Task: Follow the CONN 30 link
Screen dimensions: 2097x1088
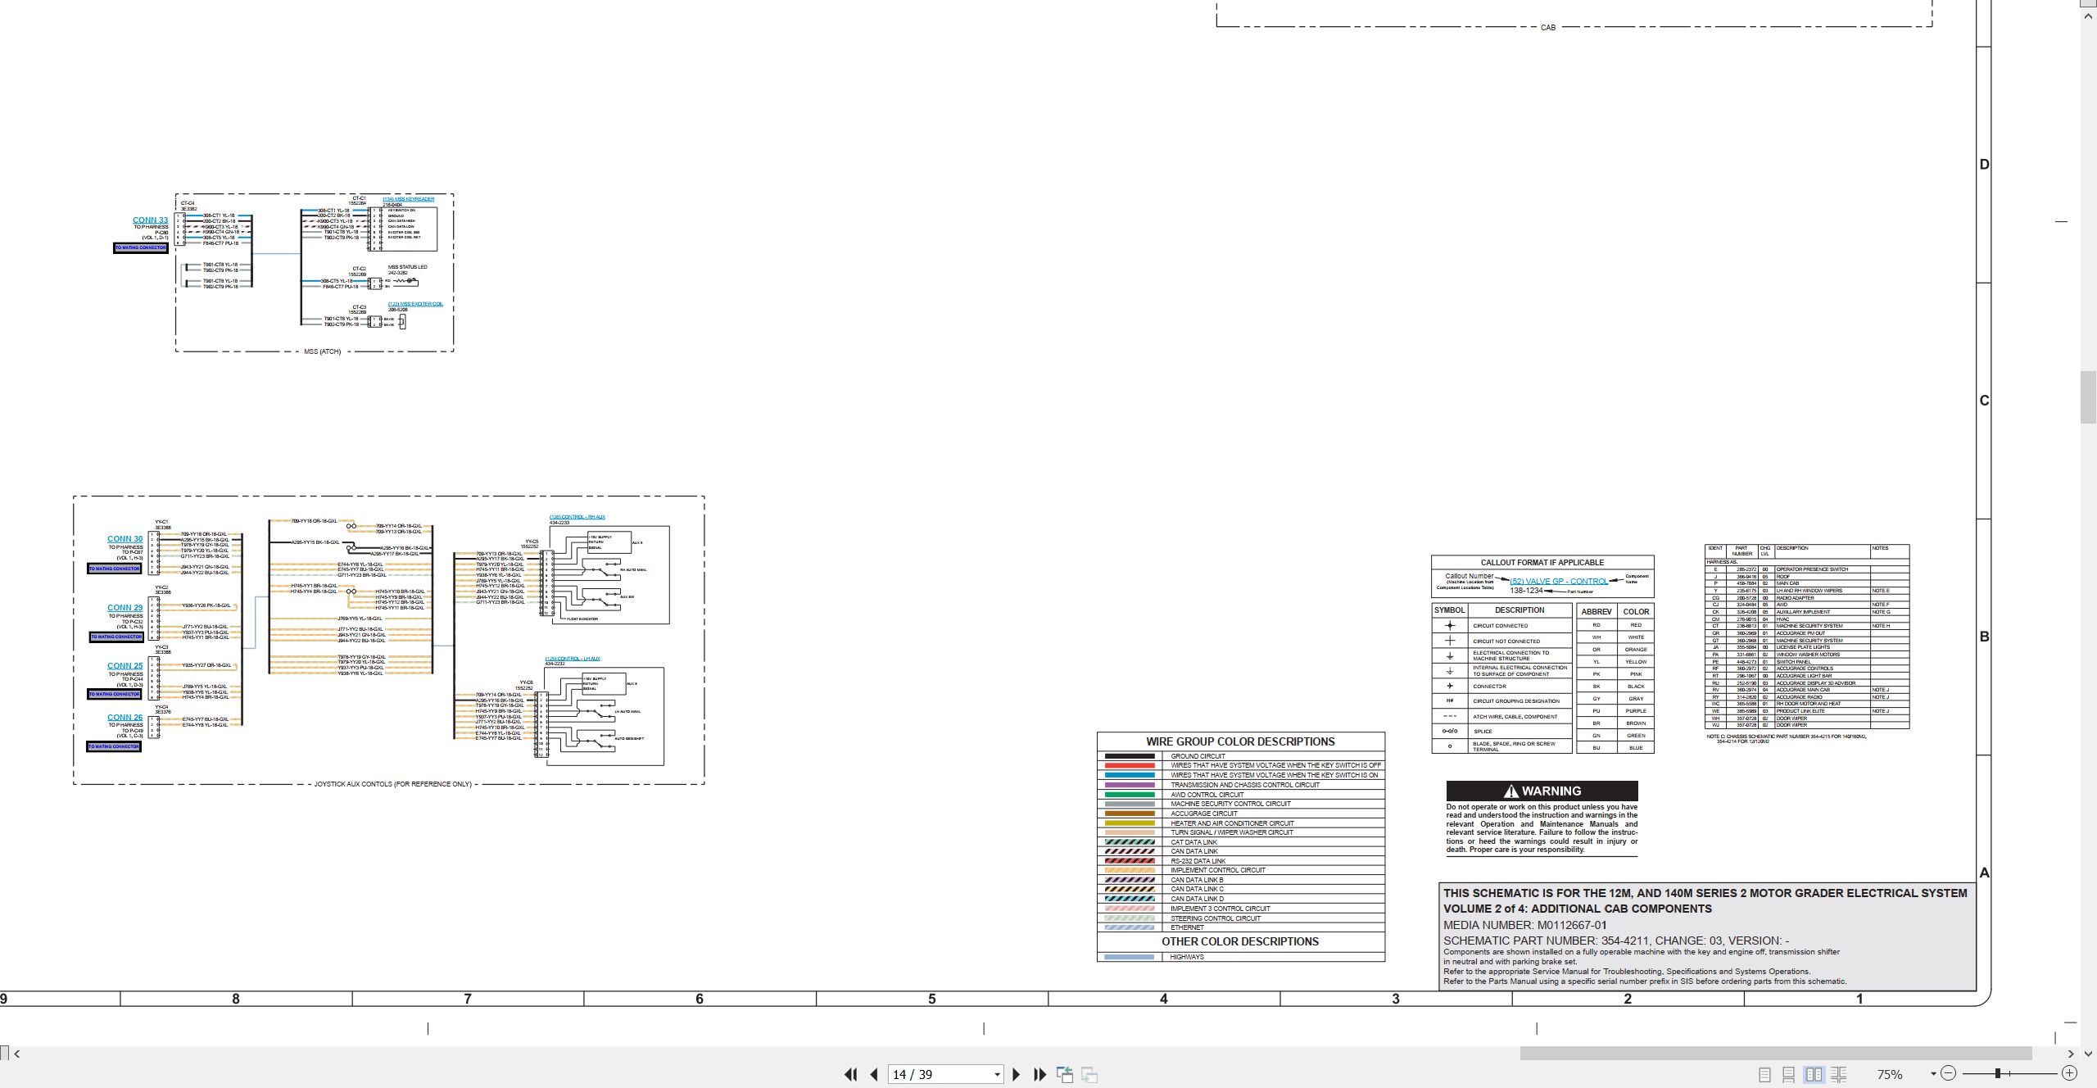Action: coord(125,539)
